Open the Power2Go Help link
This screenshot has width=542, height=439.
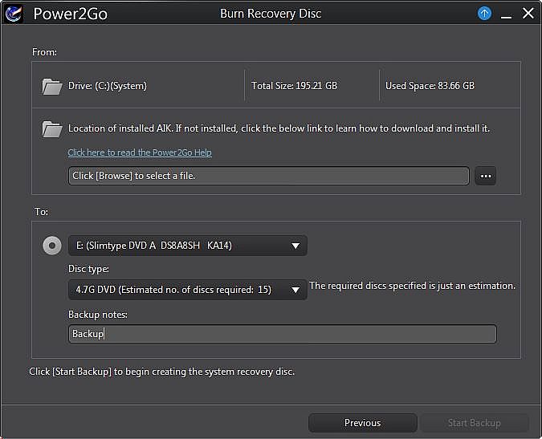[140, 152]
